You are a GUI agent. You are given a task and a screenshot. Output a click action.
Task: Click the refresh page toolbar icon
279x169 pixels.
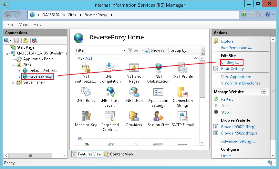click(x=244, y=14)
